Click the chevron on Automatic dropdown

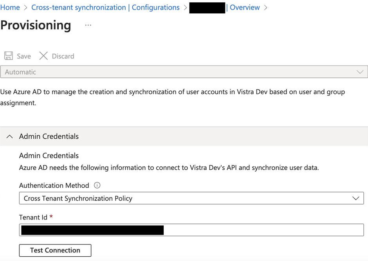click(360, 72)
